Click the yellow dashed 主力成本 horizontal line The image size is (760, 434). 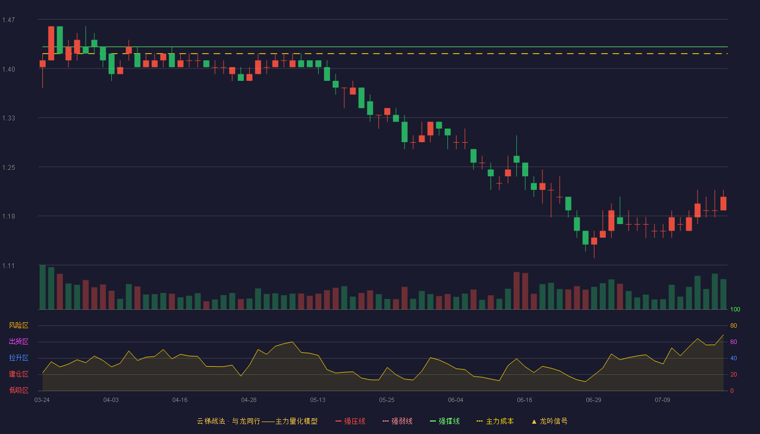385,54
